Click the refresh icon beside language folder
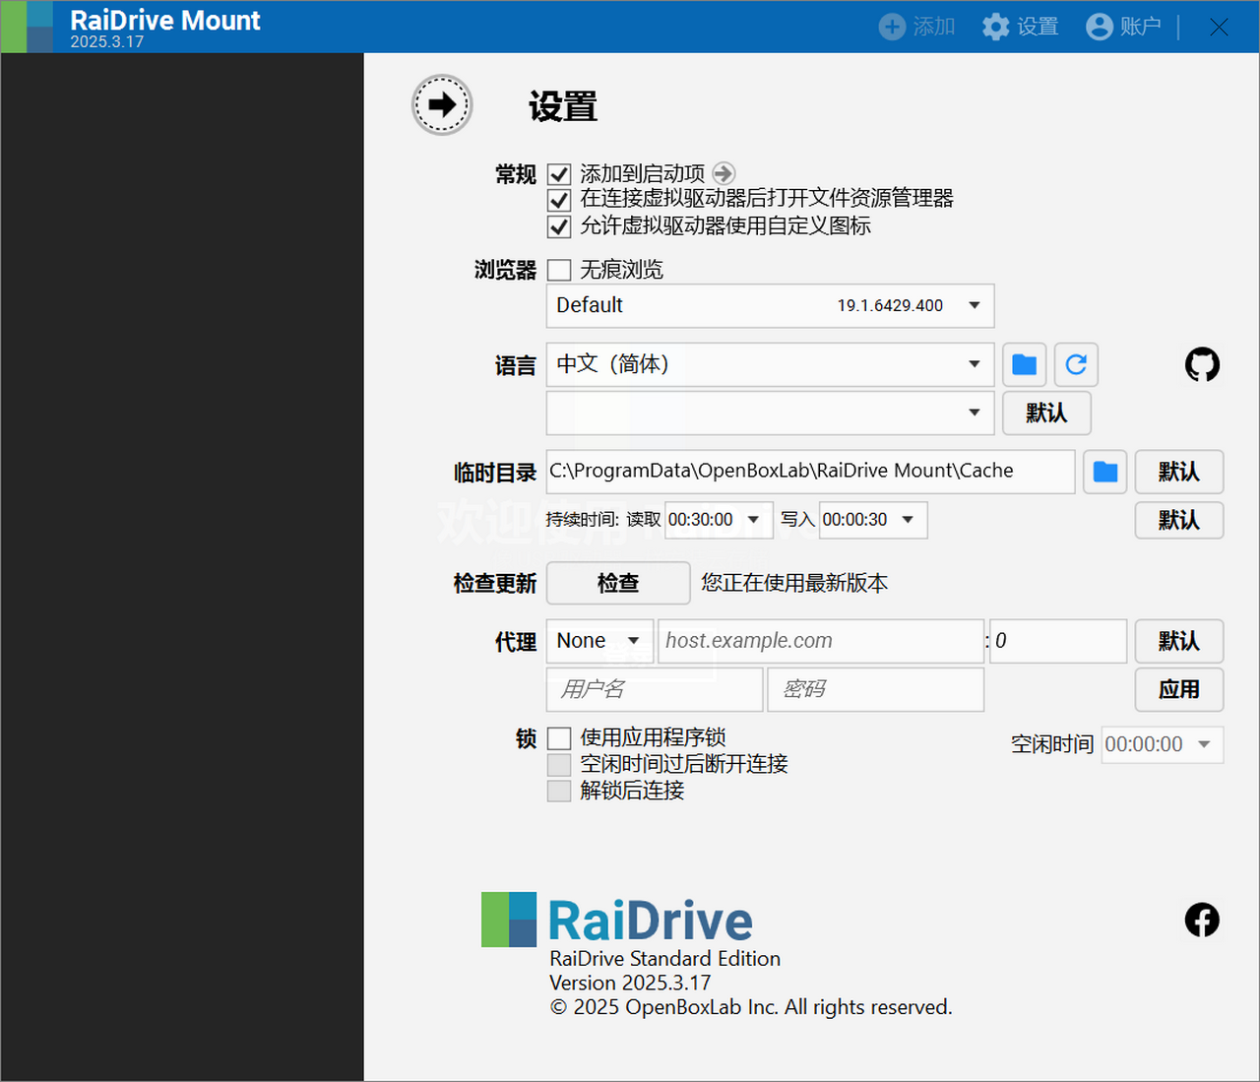Image resolution: width=1260 pixels, height=1082 pixels. [1076, 364]
